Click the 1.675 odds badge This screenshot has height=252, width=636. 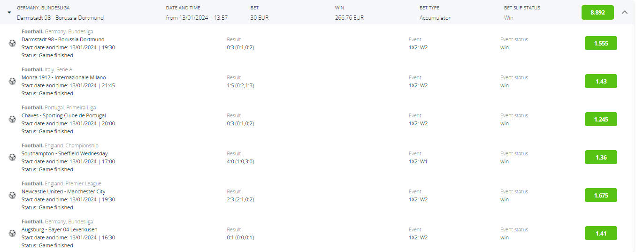coord(601,195)
